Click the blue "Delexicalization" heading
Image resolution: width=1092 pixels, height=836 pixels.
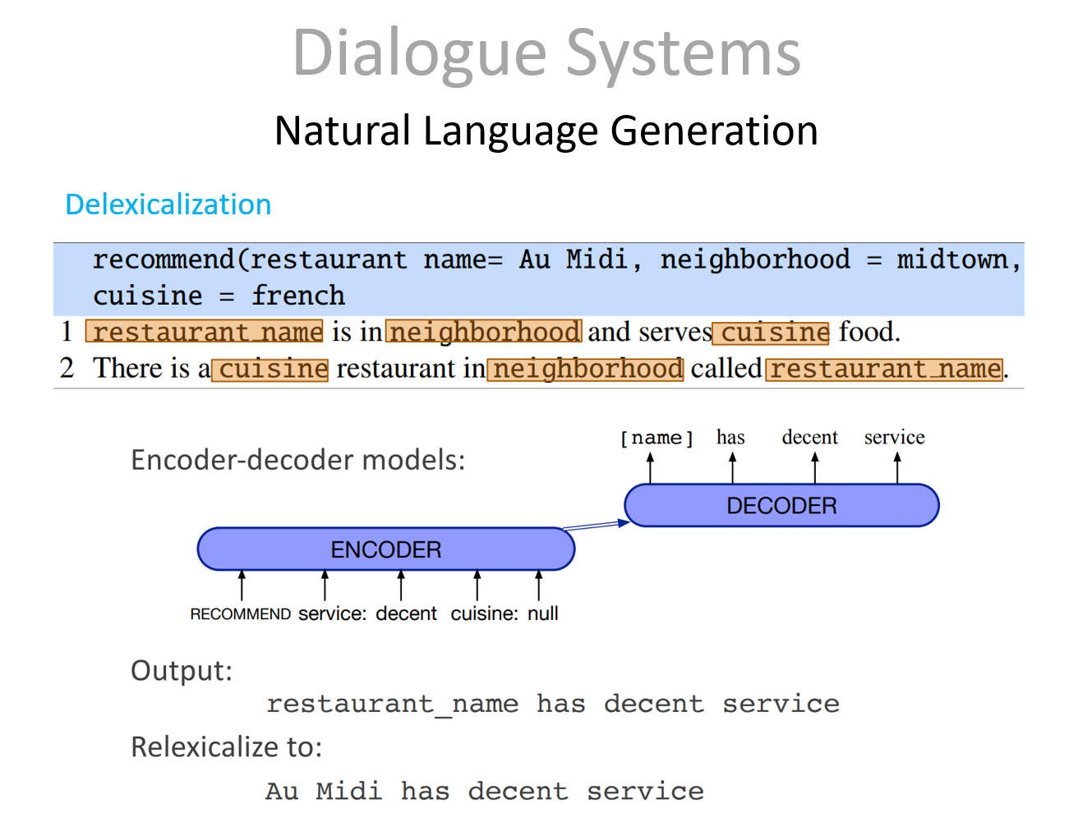168,204
